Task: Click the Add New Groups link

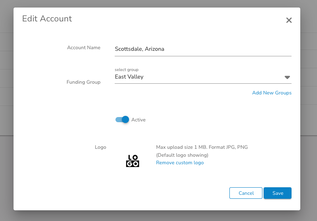Action: 272,93
